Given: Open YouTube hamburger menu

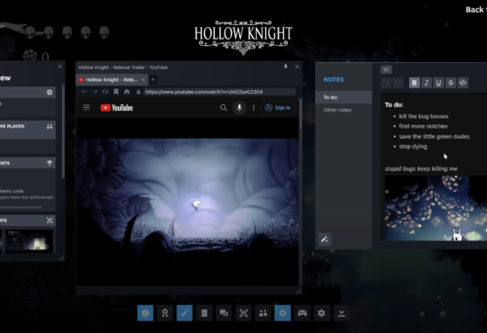Looking at the screenshot, I should (x=87, y=107).
